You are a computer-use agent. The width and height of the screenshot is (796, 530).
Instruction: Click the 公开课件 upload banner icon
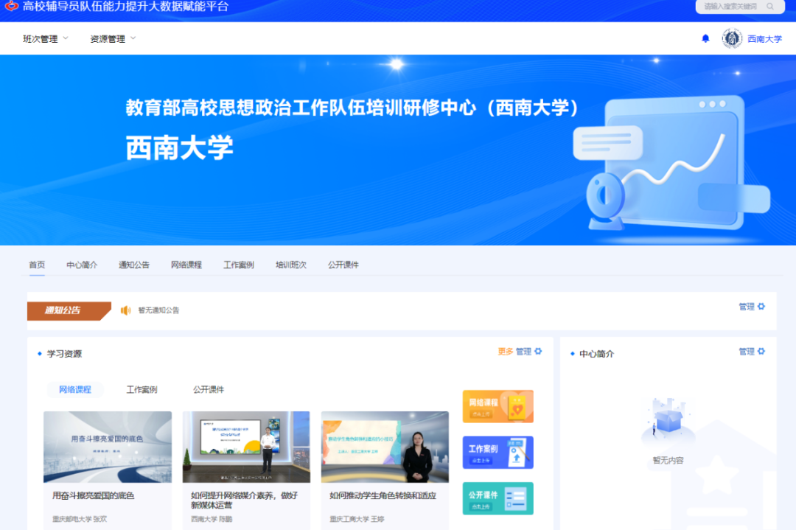(497, 498)
